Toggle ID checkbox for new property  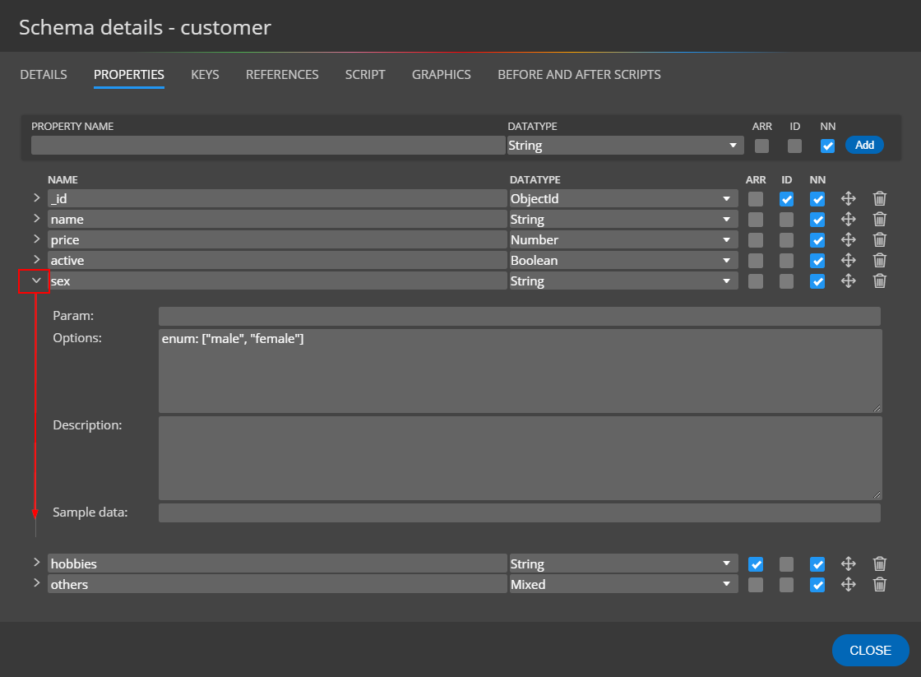tap(794, 146)
